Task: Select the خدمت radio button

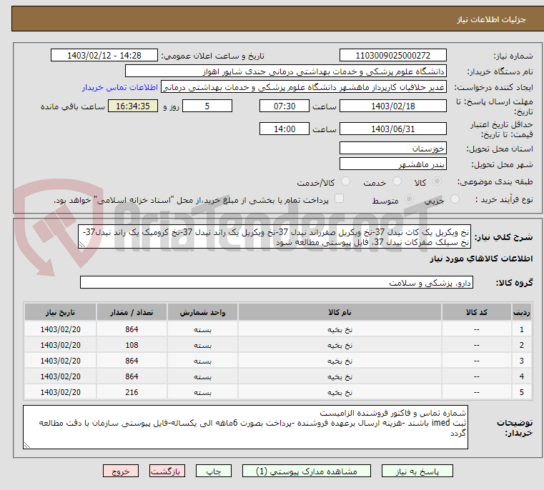Action: [x=397, y=181]
